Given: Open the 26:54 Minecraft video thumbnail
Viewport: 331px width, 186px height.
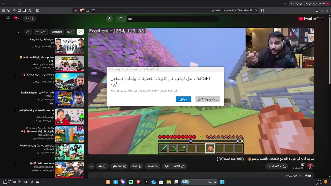Looking at the screenshot, I should coord(70,81).
